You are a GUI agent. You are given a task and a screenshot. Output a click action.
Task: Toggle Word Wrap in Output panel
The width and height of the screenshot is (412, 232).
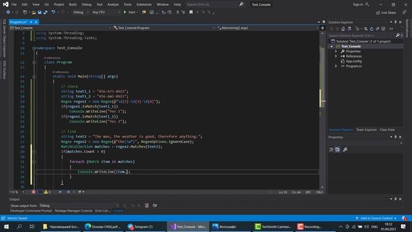coord(154,206)
